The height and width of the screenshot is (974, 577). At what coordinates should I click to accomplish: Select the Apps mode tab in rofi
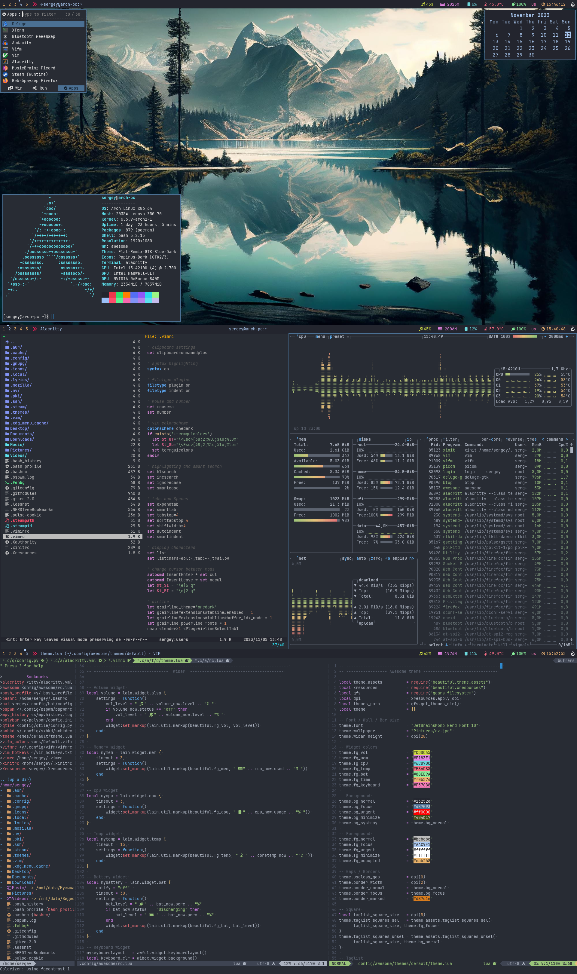coord(71,88)
